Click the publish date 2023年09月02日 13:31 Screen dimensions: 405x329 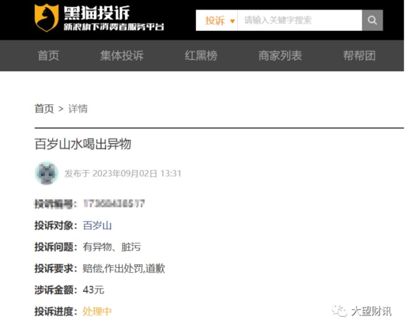pyautogui.click(x=137, y=174)
